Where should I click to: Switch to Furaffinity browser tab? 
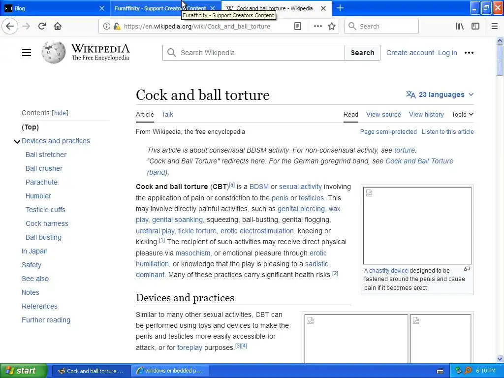pos(160,8)
